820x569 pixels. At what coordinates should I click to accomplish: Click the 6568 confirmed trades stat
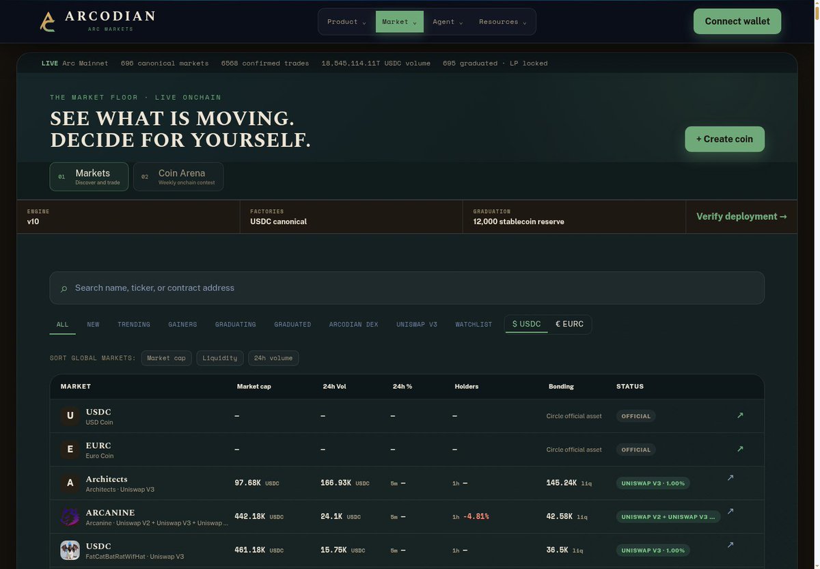tap(265, 63)
